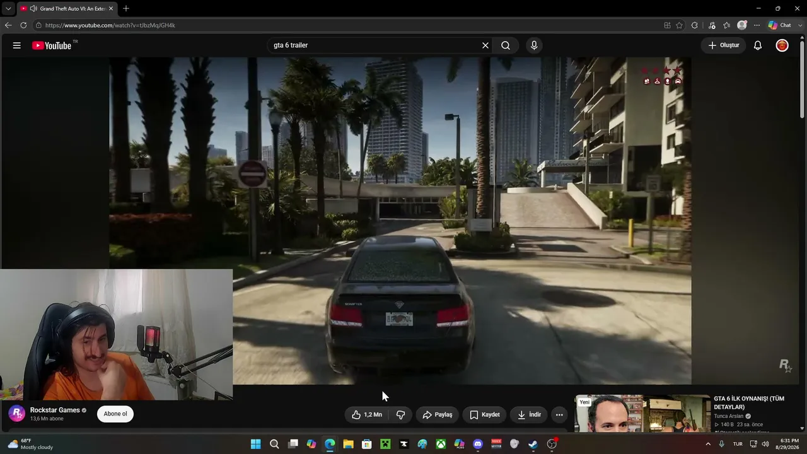
Task: Open File Explorer from the taskbar
Action: point(348,444)
